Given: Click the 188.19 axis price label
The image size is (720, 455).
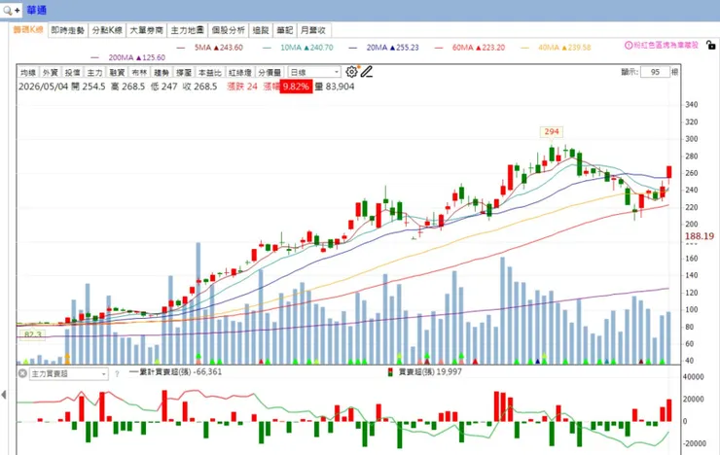Looking at the screenshot, I should pyautogui.click(x=700, y=236).
